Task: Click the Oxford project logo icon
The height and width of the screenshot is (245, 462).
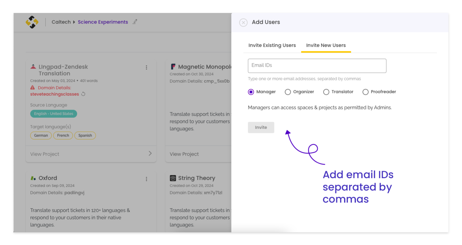Action: pos(33,178)
